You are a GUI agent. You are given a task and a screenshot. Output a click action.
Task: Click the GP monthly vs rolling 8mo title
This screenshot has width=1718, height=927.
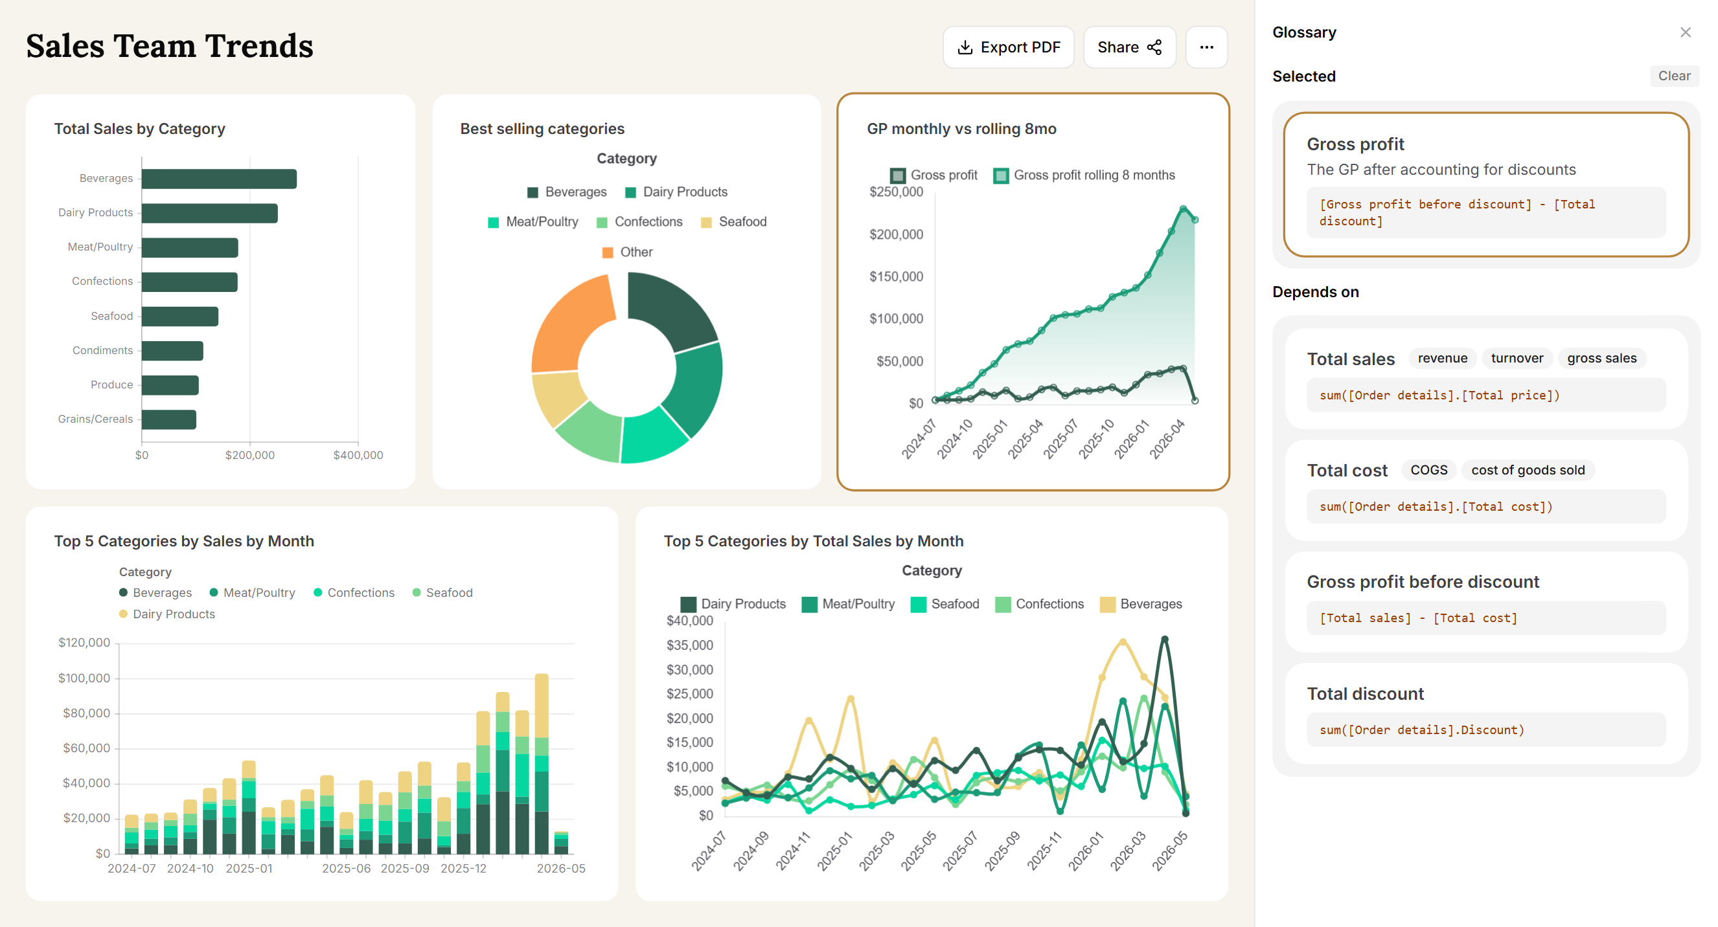pos(961,129)
